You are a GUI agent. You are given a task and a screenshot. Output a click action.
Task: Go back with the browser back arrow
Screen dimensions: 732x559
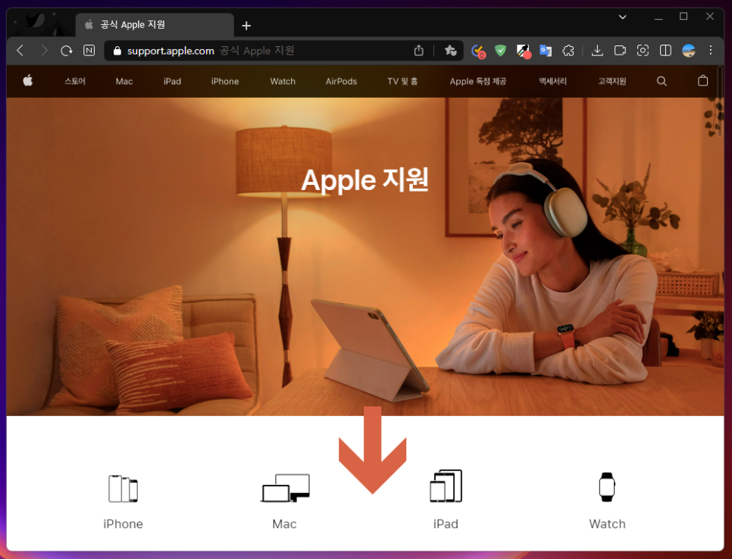20,51
